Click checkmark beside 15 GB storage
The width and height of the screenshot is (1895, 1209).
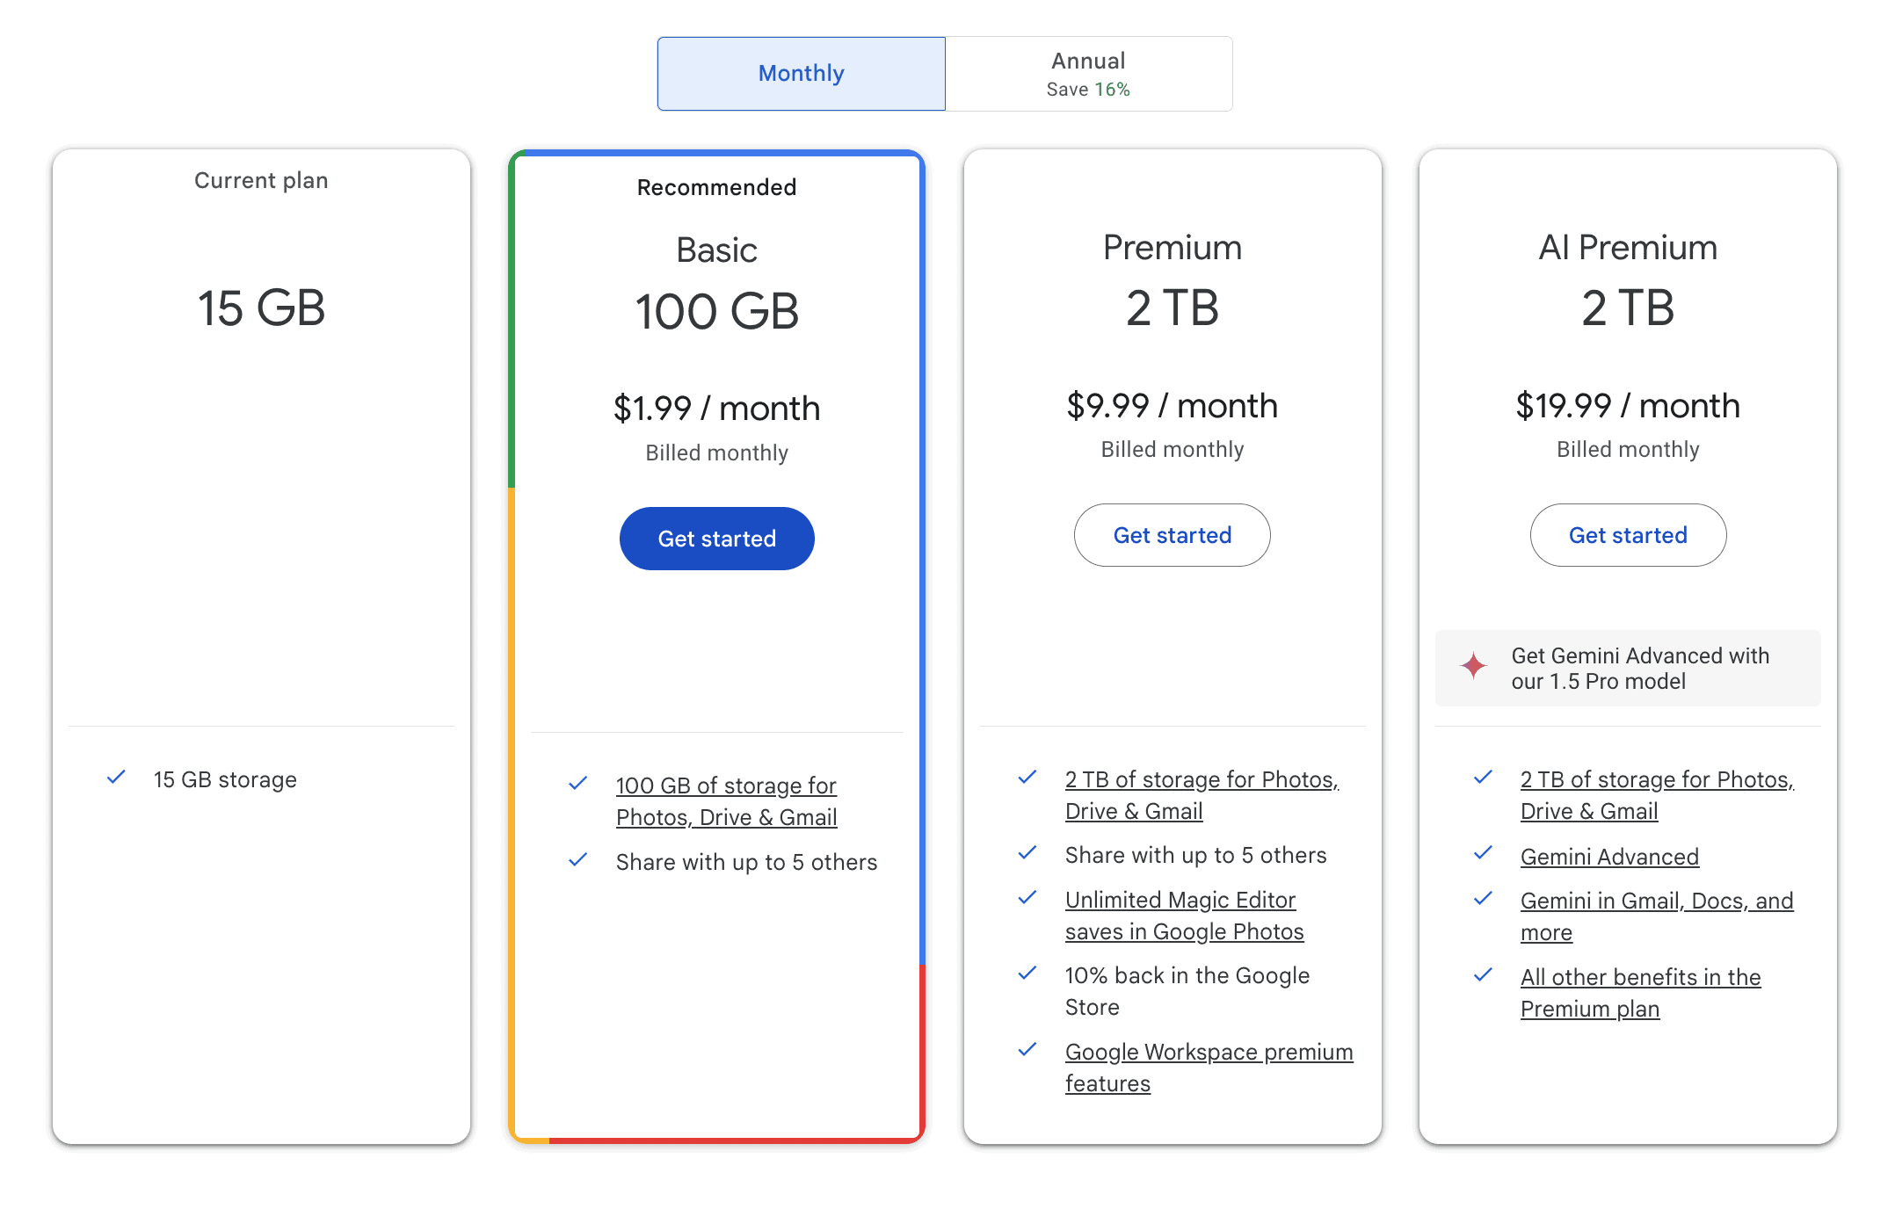tap(116, 778)
